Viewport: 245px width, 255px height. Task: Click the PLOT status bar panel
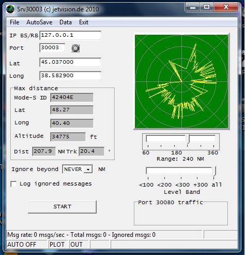(58, 245)
